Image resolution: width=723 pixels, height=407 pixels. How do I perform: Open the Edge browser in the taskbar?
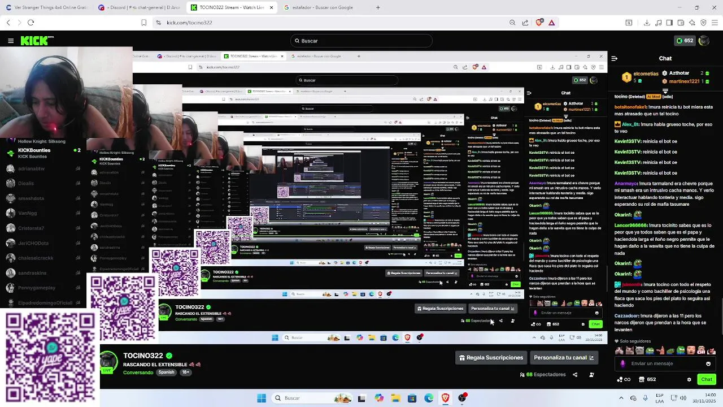pyautogui.click(x=429, y=398)
